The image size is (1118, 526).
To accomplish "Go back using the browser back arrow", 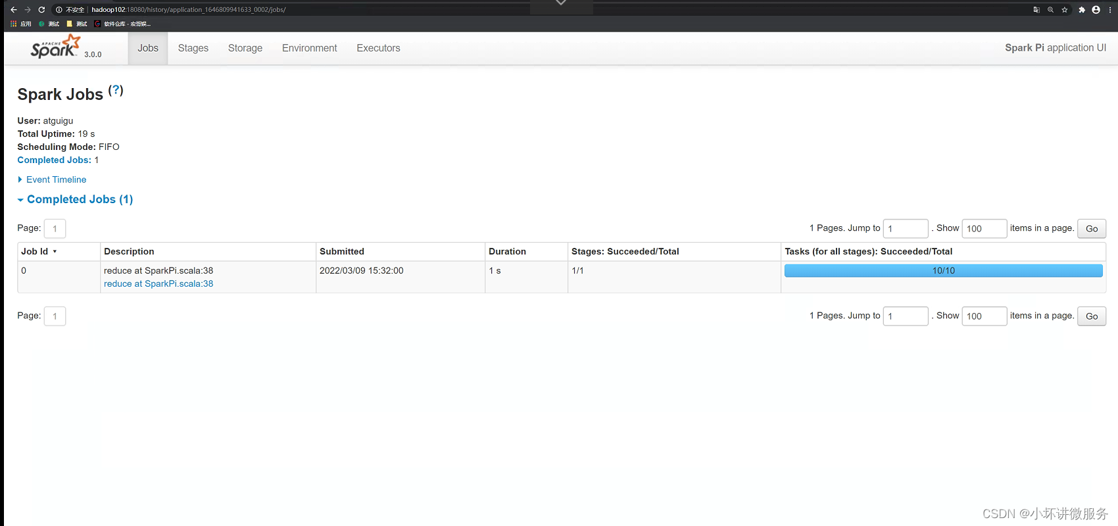I will [x=14, y=10].
